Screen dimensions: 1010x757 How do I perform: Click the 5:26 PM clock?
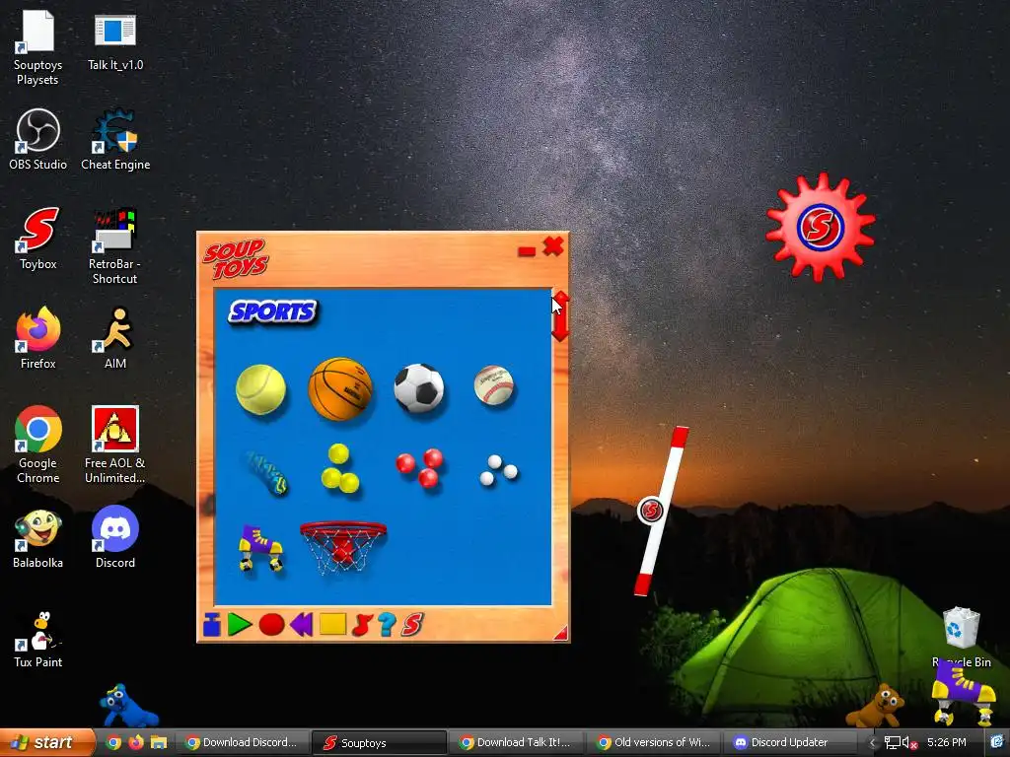(946, 742)
